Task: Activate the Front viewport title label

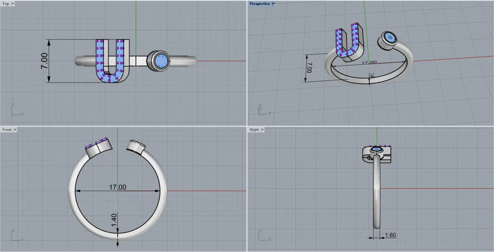Action: click(x=7, y=129)
